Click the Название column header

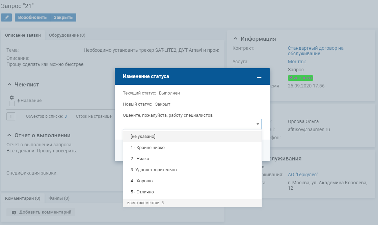pos(31,101)
